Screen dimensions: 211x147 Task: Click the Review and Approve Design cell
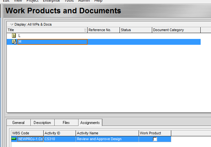[107, 139]
